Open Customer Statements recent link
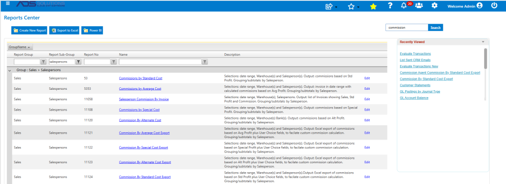 (415, 85)
